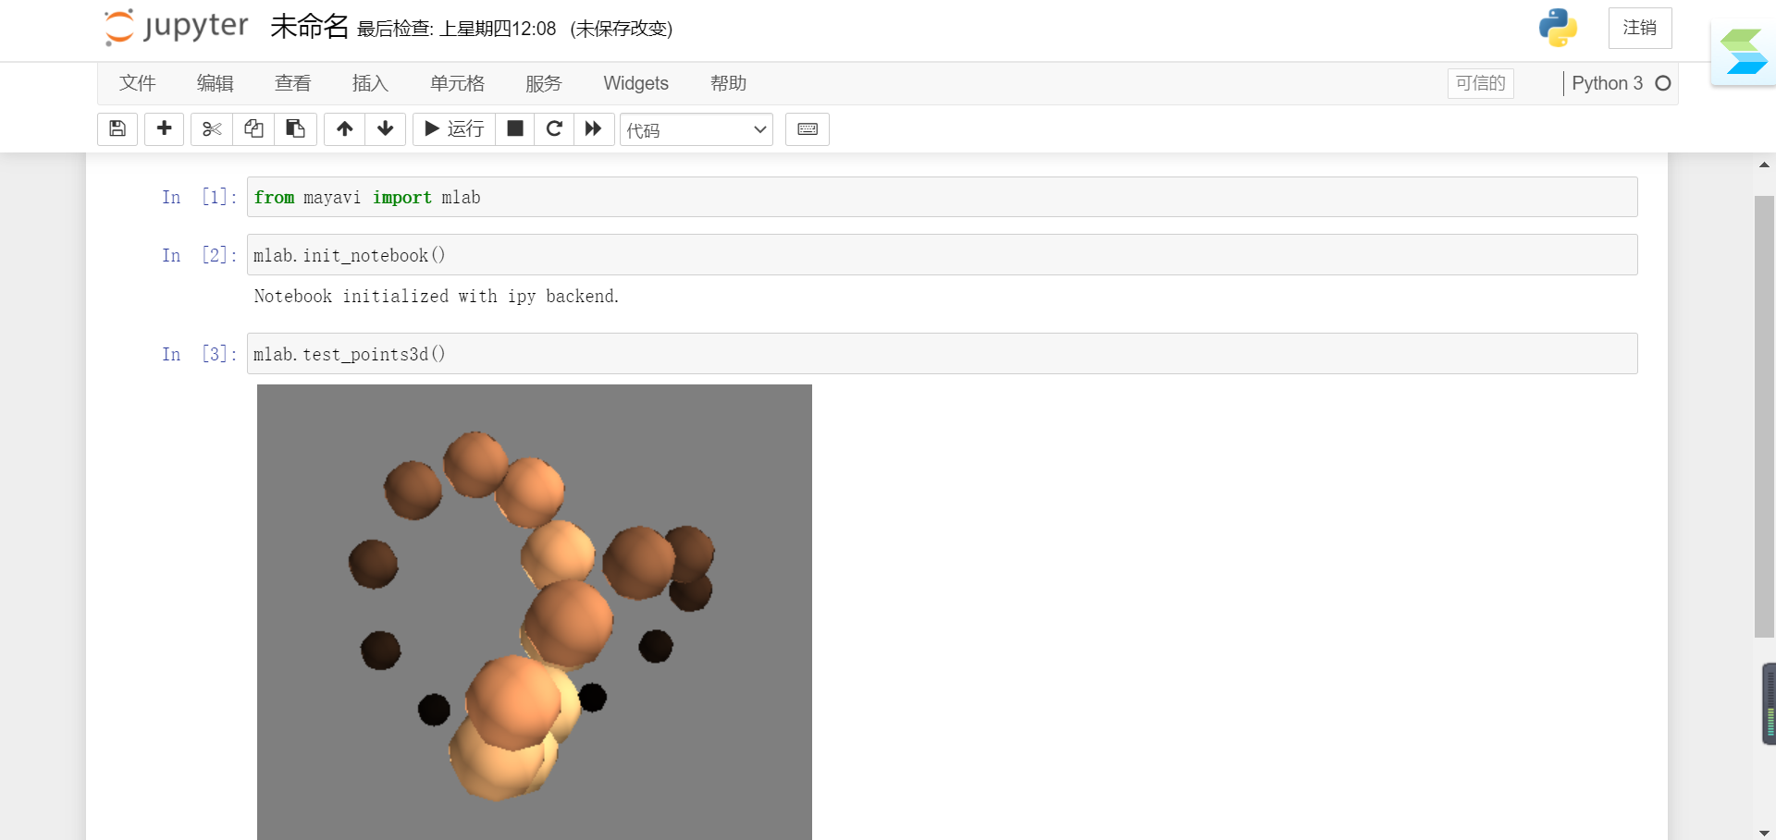This screenshot has height=840, width=1776.
Task: Move the selected cell up
Action: [x=344, y=129]
